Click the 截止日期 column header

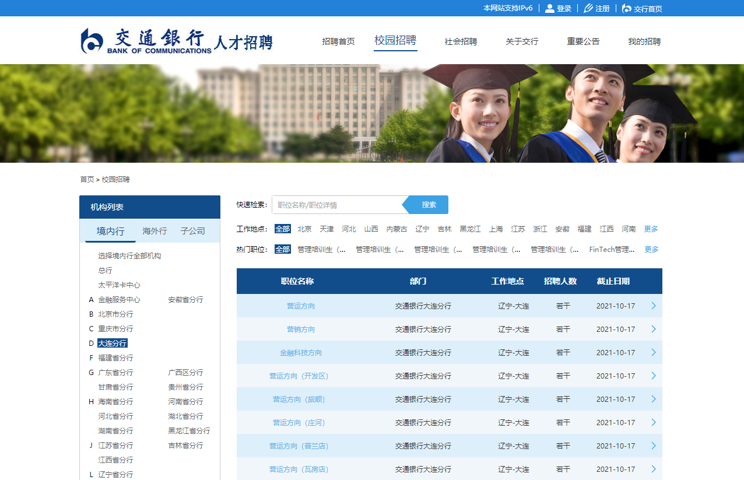[613, 281]
